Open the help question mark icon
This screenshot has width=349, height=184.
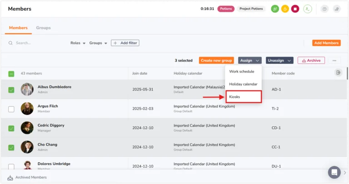(324, 9)
